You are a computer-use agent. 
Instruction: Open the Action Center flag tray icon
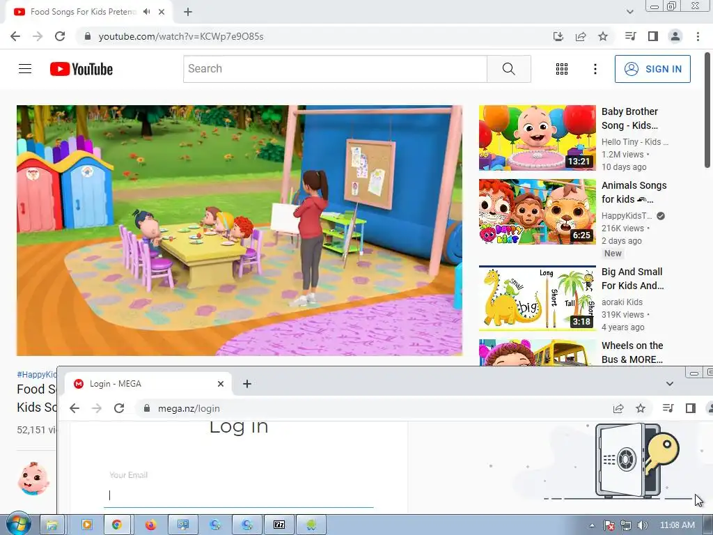609,525
